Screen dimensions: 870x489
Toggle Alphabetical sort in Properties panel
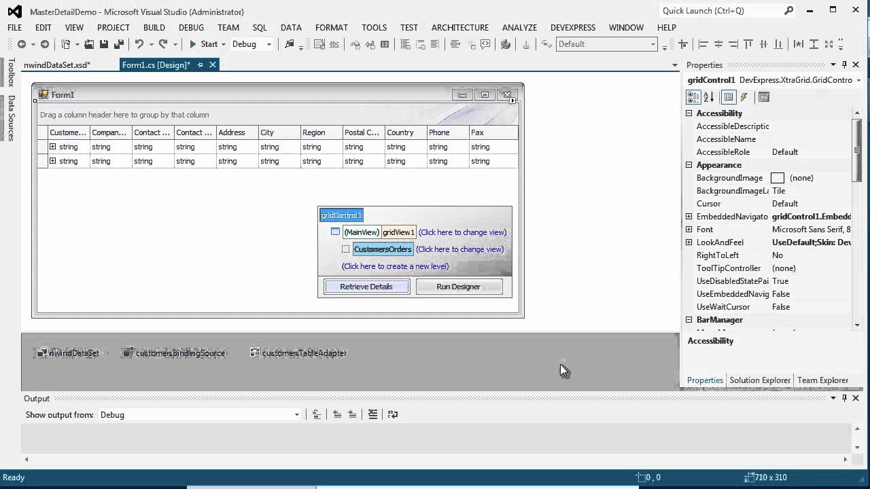[x=708, y=97]
